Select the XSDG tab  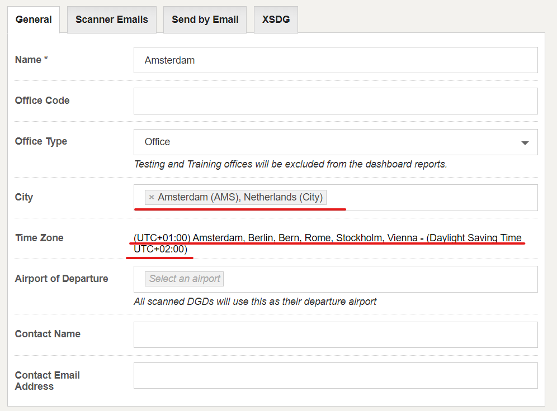[x=276, y=20]
